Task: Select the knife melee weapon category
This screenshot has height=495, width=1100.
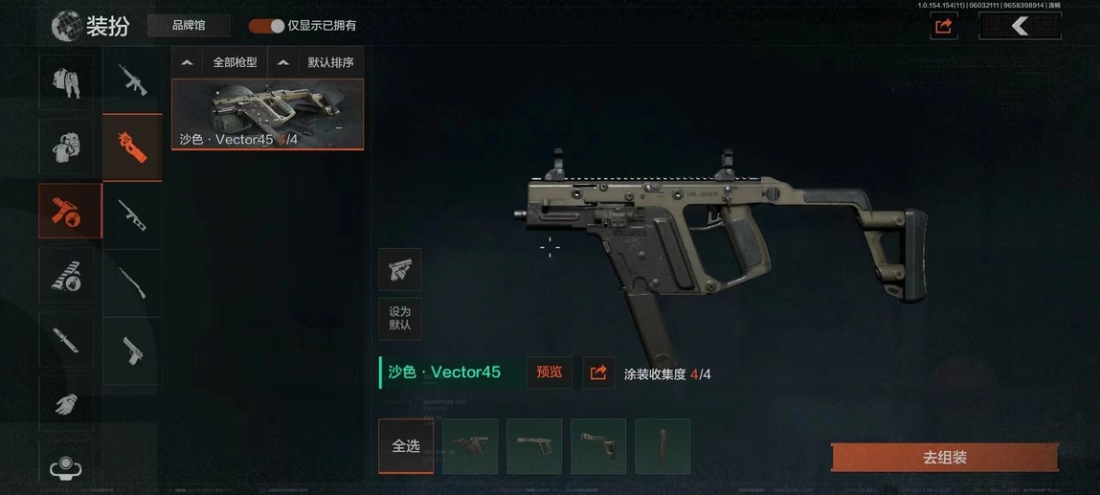Action: click(x=66, y=339)
